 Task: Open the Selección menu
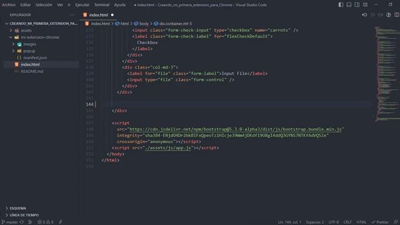(x=44, y=5)
